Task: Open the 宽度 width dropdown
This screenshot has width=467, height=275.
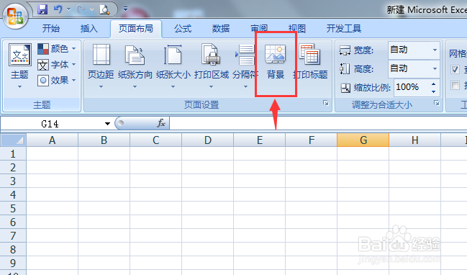Action: pos(435,50)
